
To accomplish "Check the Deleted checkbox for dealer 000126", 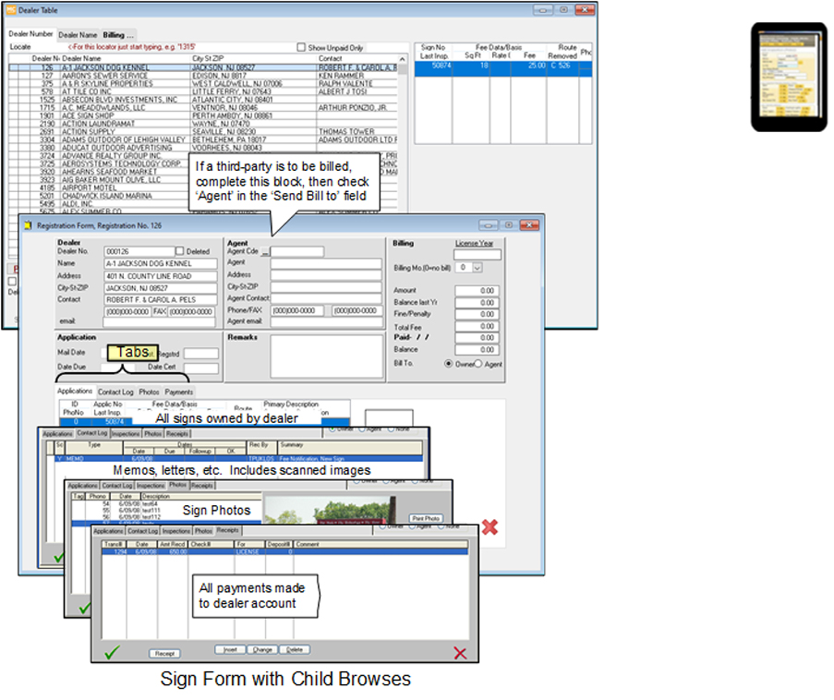I will click(x=179, y=251).
